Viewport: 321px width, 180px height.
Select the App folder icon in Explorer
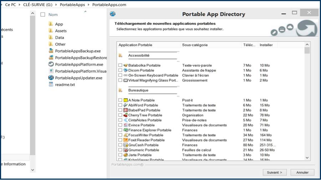[x=51, y=24]
